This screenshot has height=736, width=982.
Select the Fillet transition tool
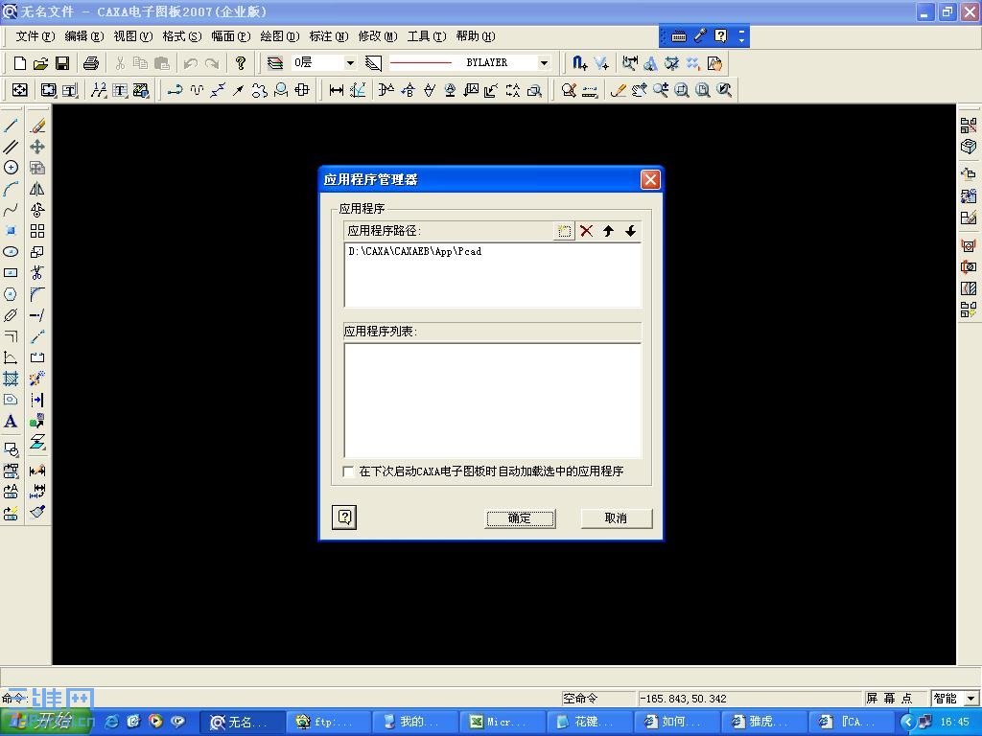pyautogui.click(x=37, y=294)
